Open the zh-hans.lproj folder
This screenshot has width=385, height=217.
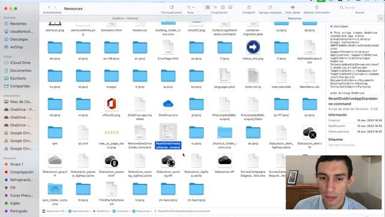click(168, 189)
